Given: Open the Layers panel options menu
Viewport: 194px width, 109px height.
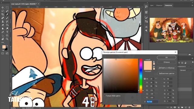Looking at the screenshot, I should click(x=192, y=58).
